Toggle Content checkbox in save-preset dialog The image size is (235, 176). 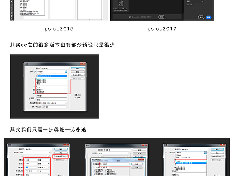coord(106,170)
